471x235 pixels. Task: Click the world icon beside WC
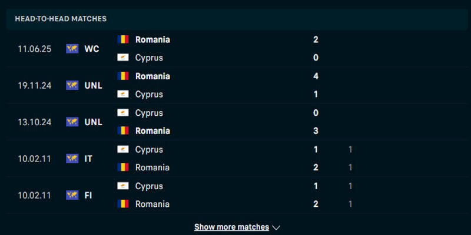pos(72,49)
